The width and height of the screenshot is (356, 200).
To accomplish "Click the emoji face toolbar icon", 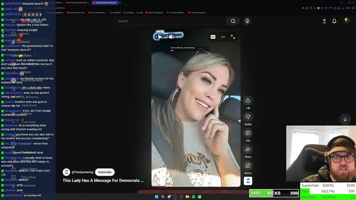I will click(x=307, y=8).
